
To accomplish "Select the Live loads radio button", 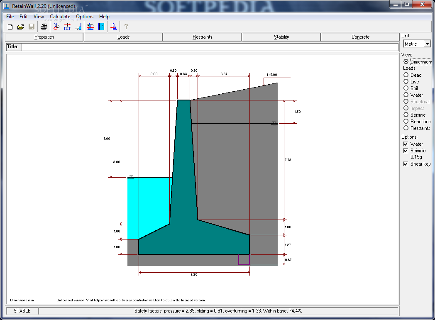I will pos(406,81).
